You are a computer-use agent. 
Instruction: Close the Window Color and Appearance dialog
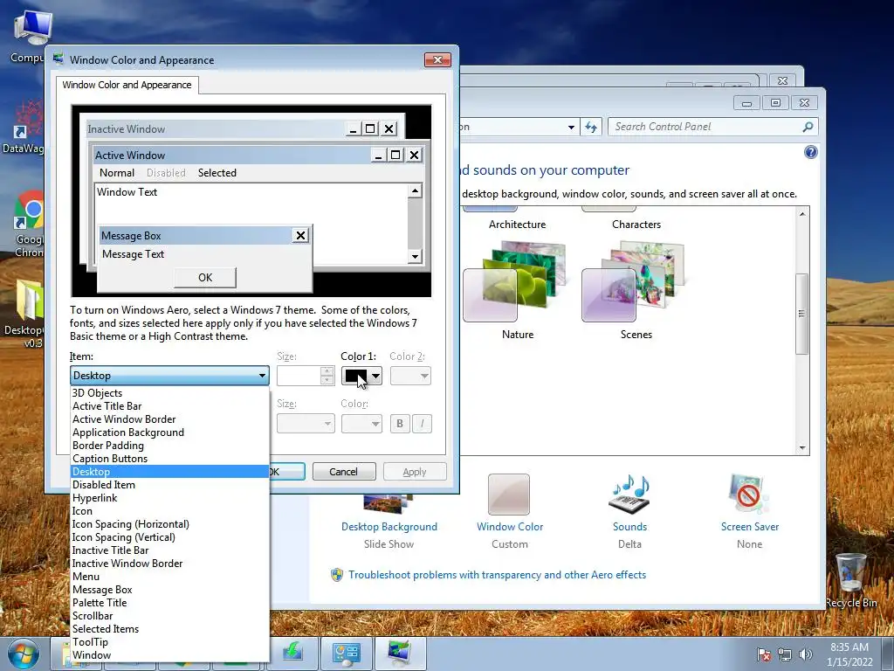(437, 60)
